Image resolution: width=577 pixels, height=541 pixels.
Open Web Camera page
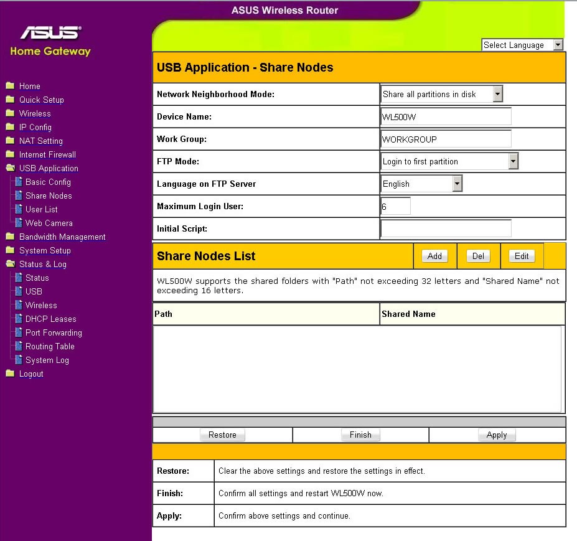pos(49,223)
